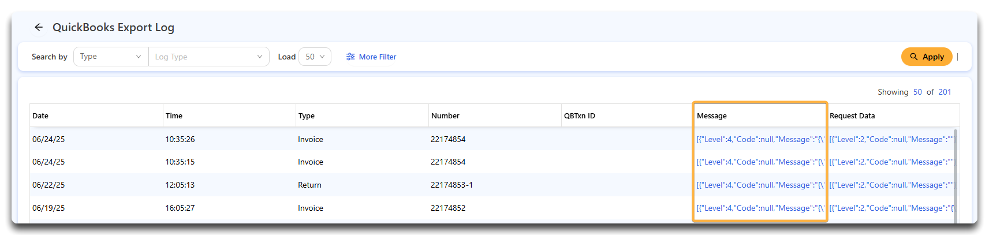989x235 pixels.
Task: Open the Search by Type dropdown
Action: 111,57
